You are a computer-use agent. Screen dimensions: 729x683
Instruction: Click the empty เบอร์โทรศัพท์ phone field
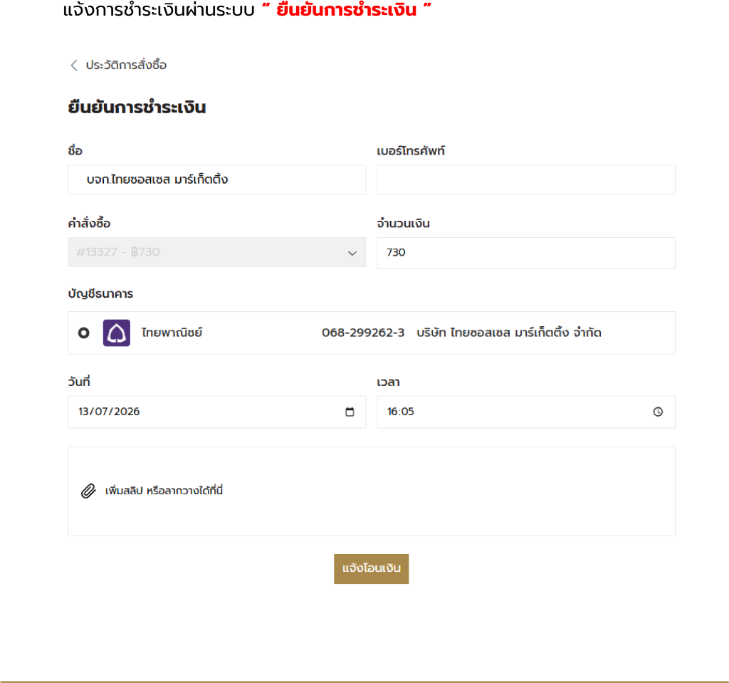(526, 179)
